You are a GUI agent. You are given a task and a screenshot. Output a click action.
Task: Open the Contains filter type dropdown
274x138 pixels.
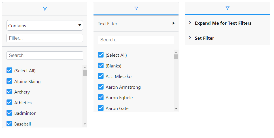[x=45, y=26]
